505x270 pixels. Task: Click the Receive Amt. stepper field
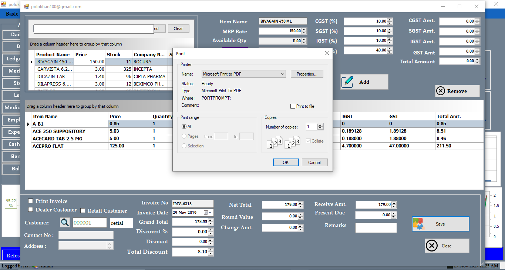376,204
